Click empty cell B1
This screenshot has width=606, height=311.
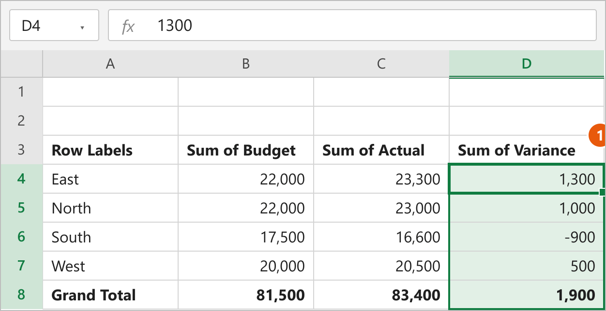point(246,92)
